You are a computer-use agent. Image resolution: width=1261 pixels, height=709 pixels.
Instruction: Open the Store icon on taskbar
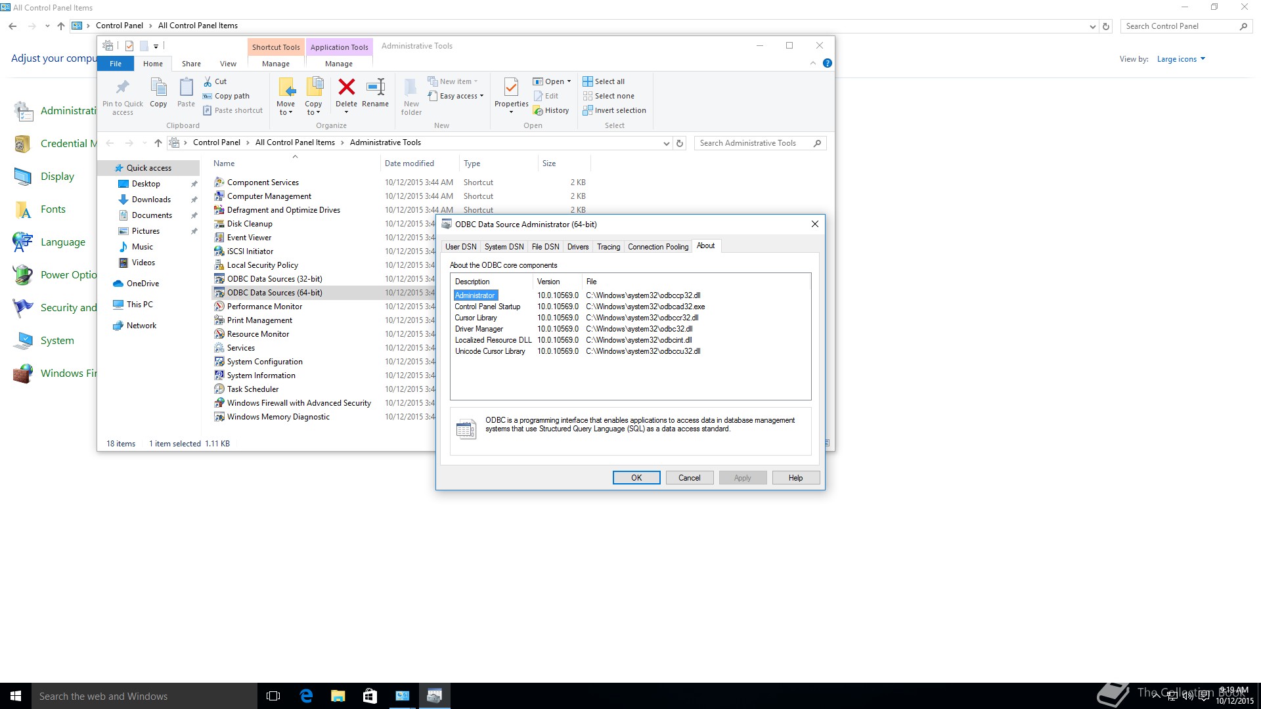[370, 696]
